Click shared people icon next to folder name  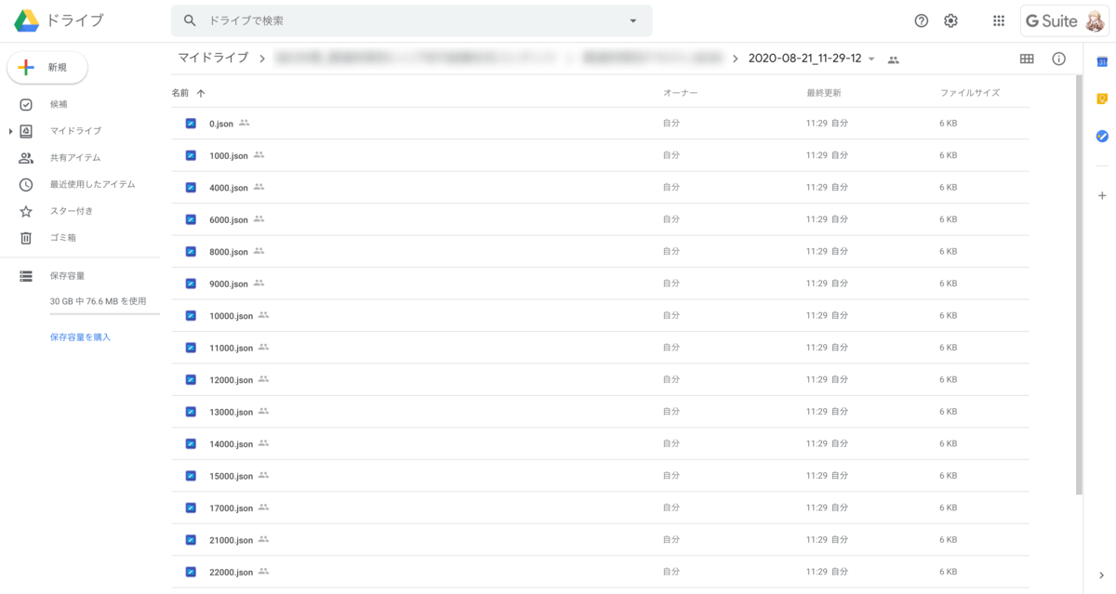point(894,59)
